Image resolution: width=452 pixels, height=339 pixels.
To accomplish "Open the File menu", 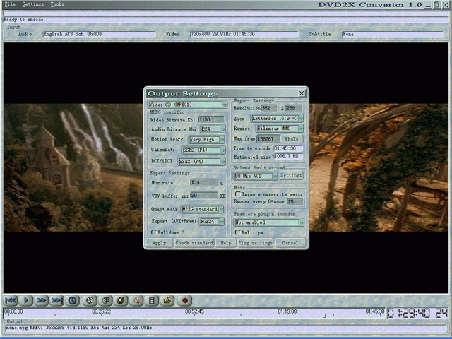I will tap(10, 4).
